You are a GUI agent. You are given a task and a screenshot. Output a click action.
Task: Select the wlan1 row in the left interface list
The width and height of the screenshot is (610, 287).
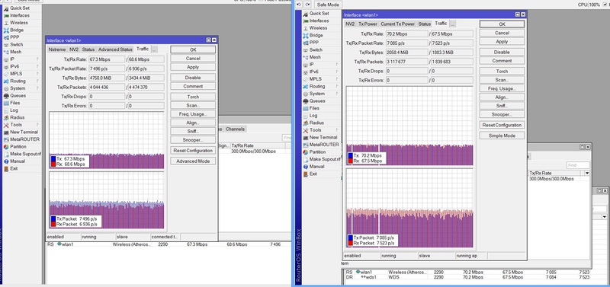tap(168, 244)
